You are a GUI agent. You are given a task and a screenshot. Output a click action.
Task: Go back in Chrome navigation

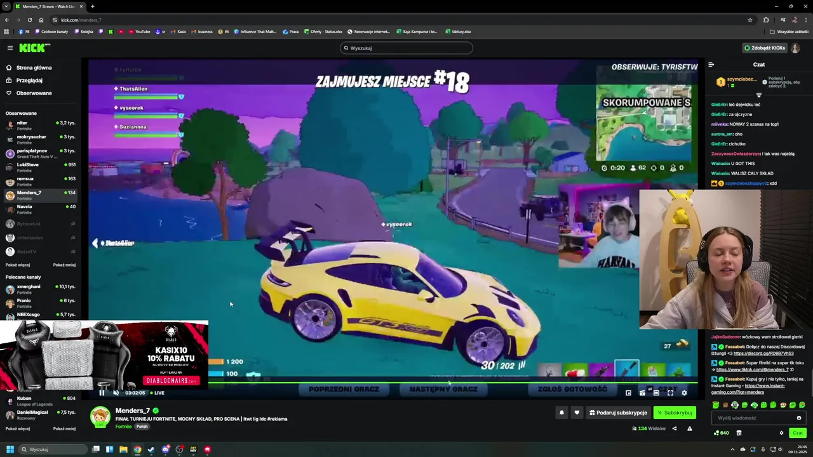(7, 20)
